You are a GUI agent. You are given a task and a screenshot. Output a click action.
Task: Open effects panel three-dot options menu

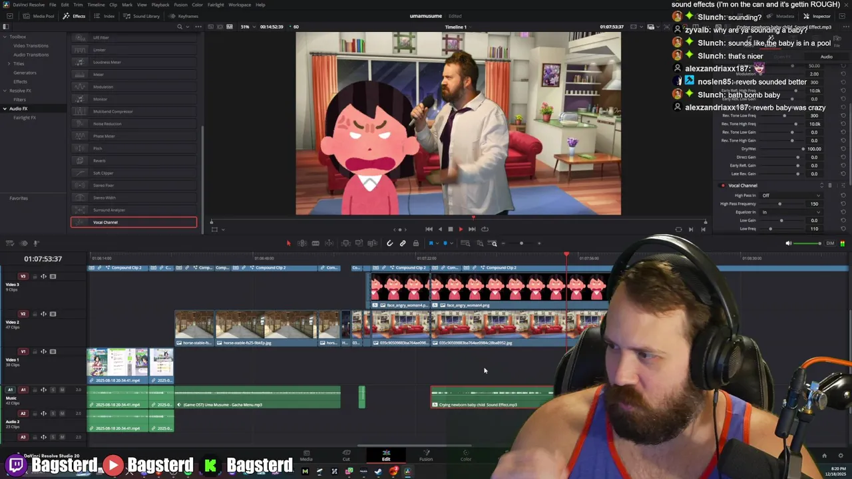197,27
